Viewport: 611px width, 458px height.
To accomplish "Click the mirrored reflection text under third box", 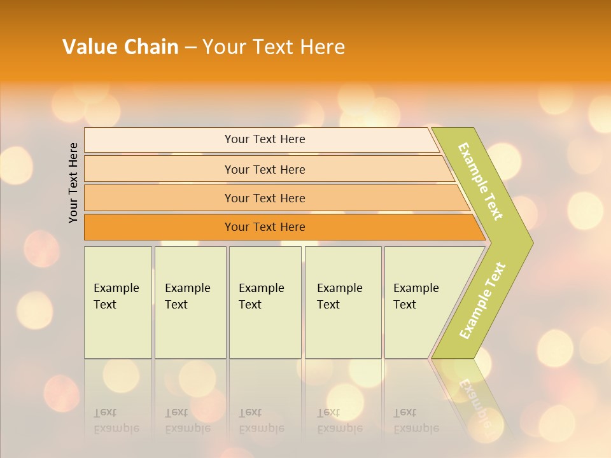I will click(261, 420).
